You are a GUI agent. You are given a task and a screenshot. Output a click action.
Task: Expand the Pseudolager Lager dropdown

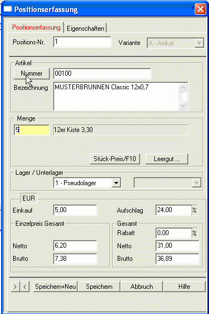tap(116, 183)
